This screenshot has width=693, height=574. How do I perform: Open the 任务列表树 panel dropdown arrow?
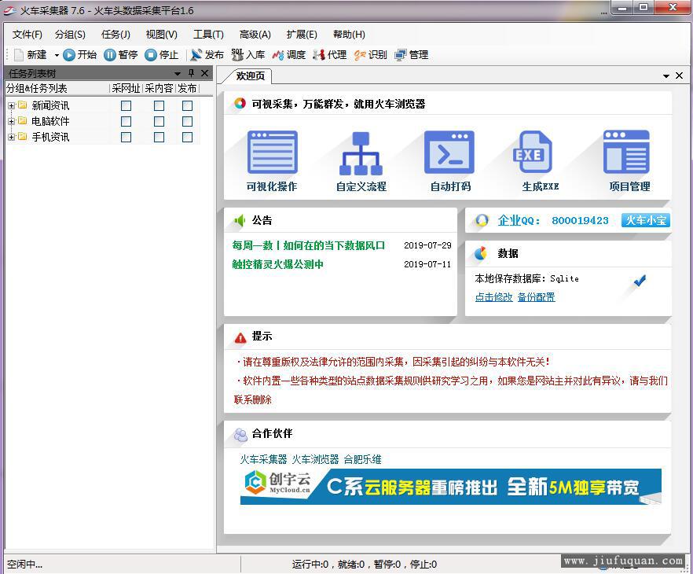coord(178,73)
